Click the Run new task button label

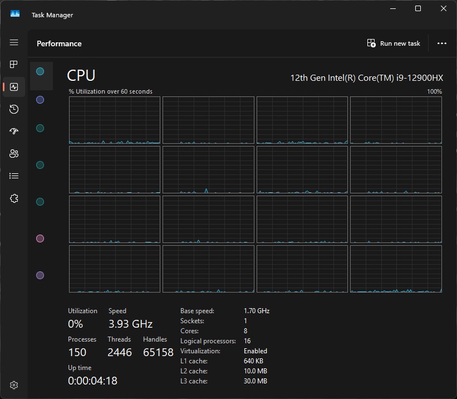pos(400,43)
